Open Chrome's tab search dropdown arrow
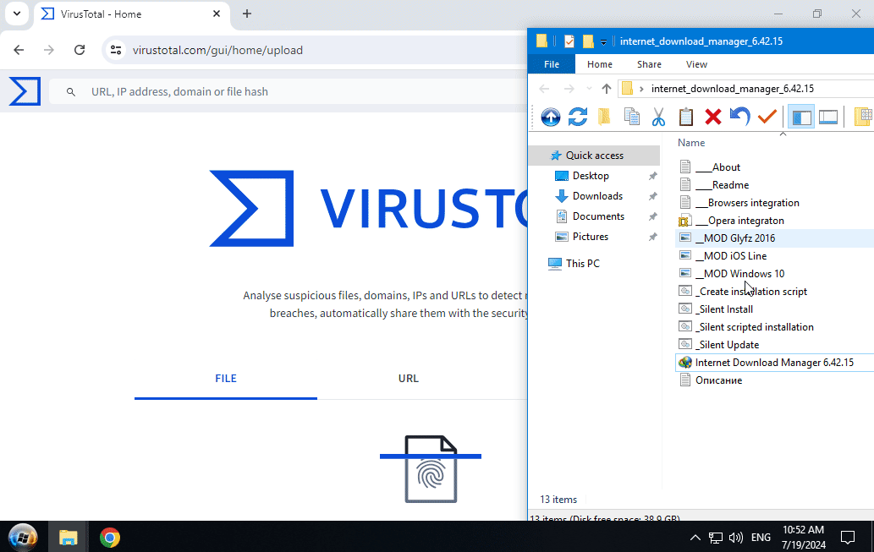This screenshot has width=874, height=552. 17,14
